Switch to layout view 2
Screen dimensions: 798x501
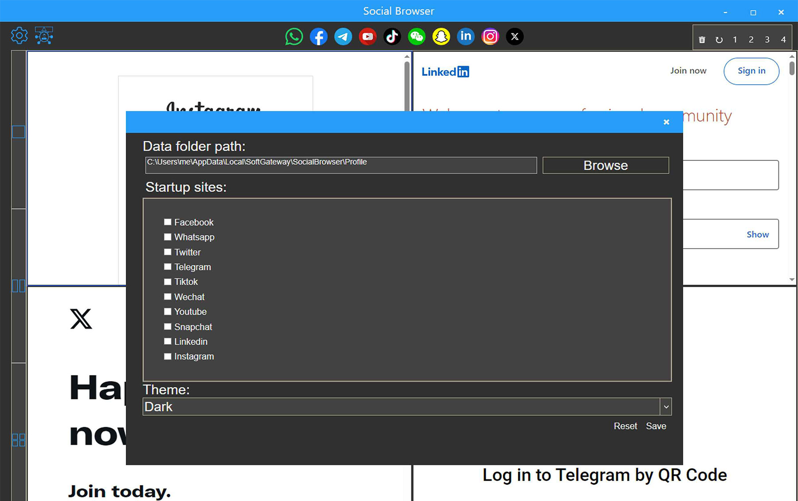(x=751, y=39)
